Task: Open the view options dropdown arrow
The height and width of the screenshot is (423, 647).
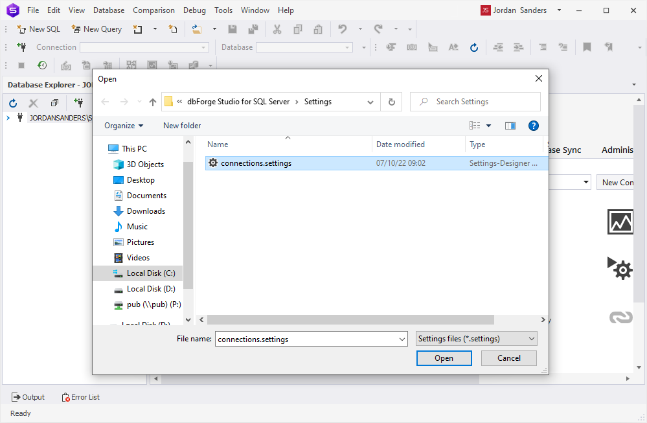Action: click(488, 126)
